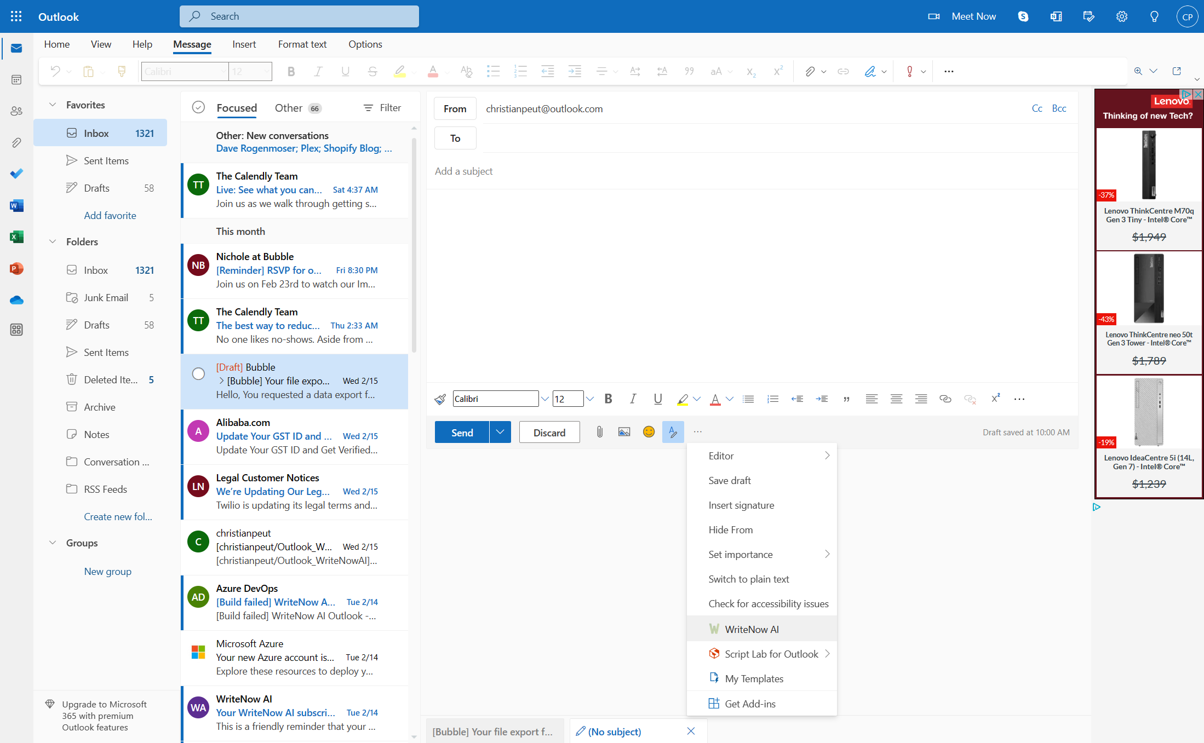This screenshot has height=743, width=1204.
Task: Open the emoji picker smiley icon
Action: [649, 432]
